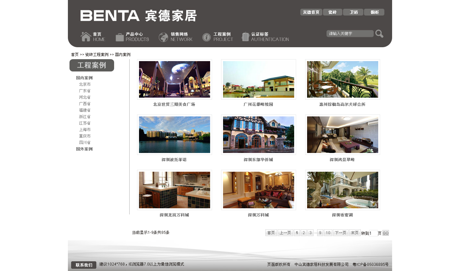The width and height of the screenshot is (460, 271).
Task: Go to page 2 of results
Action: (304, 233)
